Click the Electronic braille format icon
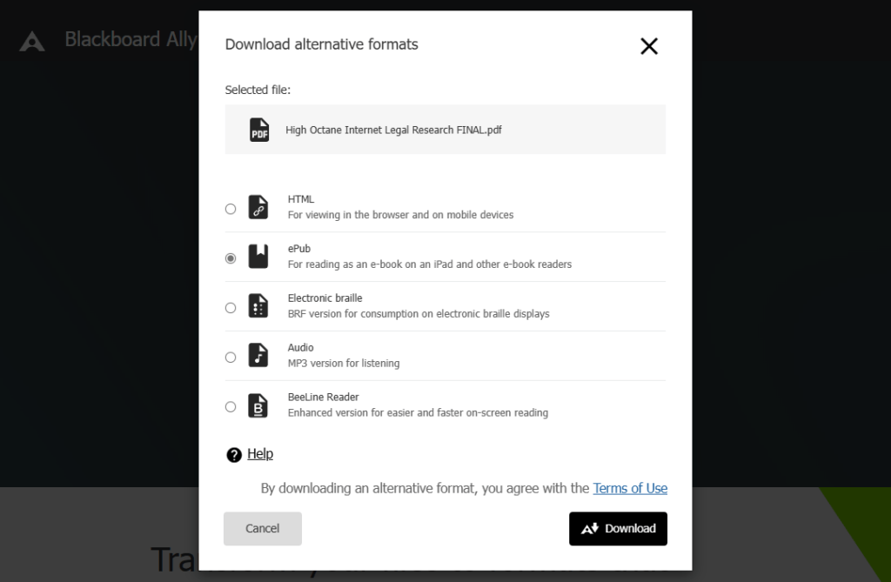 click(258, 307)
